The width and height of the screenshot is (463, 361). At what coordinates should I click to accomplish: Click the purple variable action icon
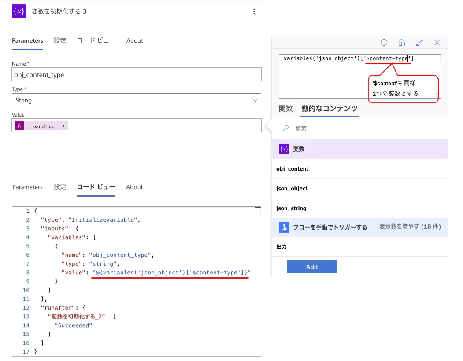19,11
